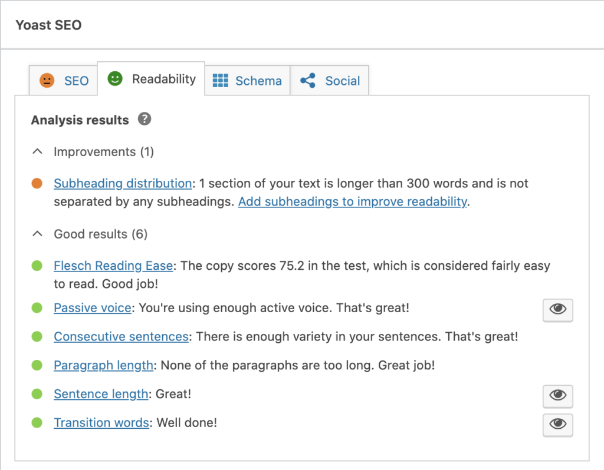The image size is (604, 470).
Task: Toggle the eye icon for Sentence length
Action: tap(557, 396)
